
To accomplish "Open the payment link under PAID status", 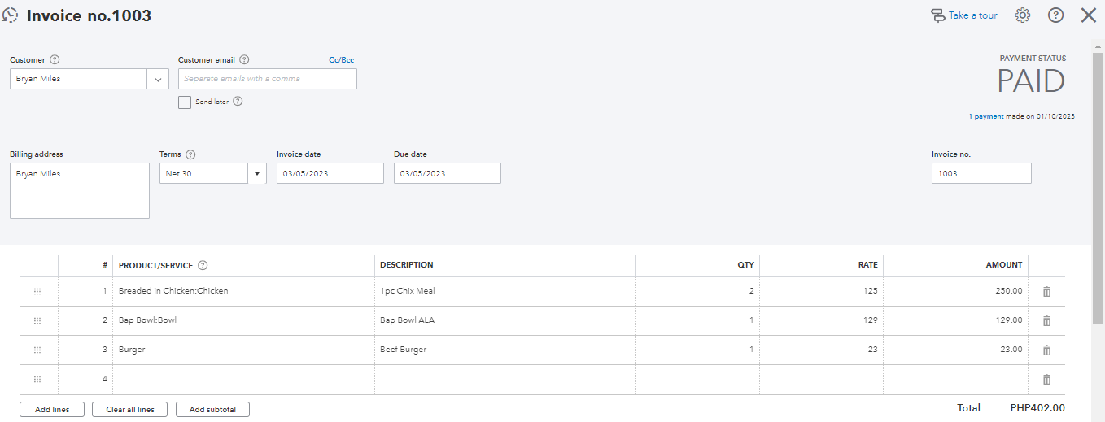I will point(989,117).
